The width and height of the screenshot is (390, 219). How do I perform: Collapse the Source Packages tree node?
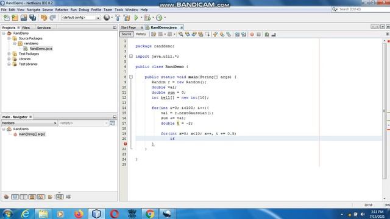(9, 38)
